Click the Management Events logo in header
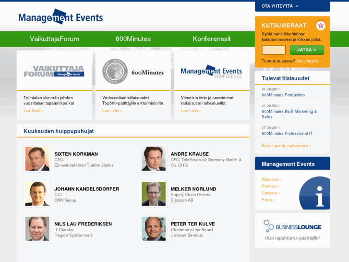This screenshot has width=349, height=262. 60,17
